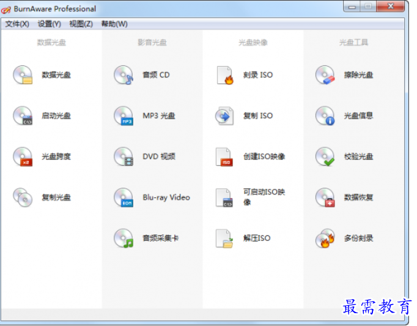Open the 视图(Z) menu
Image resolution: width=417 pixels, height=326 pixels.
[x=81, y=24]
